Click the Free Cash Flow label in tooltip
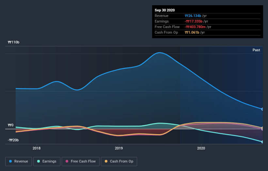268x171 pixels. (167, 27)
